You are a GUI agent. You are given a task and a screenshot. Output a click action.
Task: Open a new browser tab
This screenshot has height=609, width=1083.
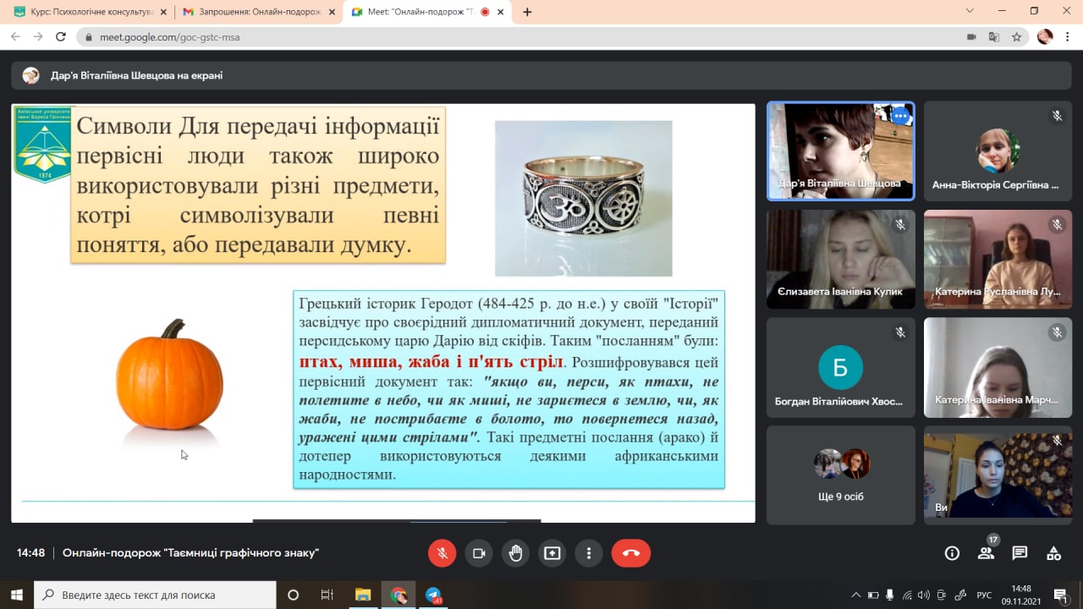tap(527, 12)
